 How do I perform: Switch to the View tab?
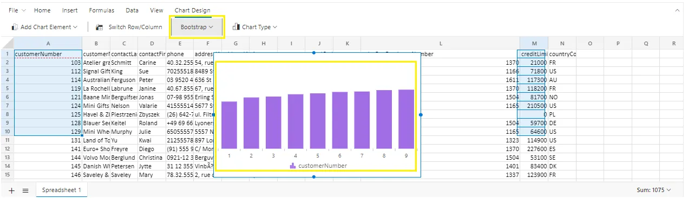tap(157, 10)
